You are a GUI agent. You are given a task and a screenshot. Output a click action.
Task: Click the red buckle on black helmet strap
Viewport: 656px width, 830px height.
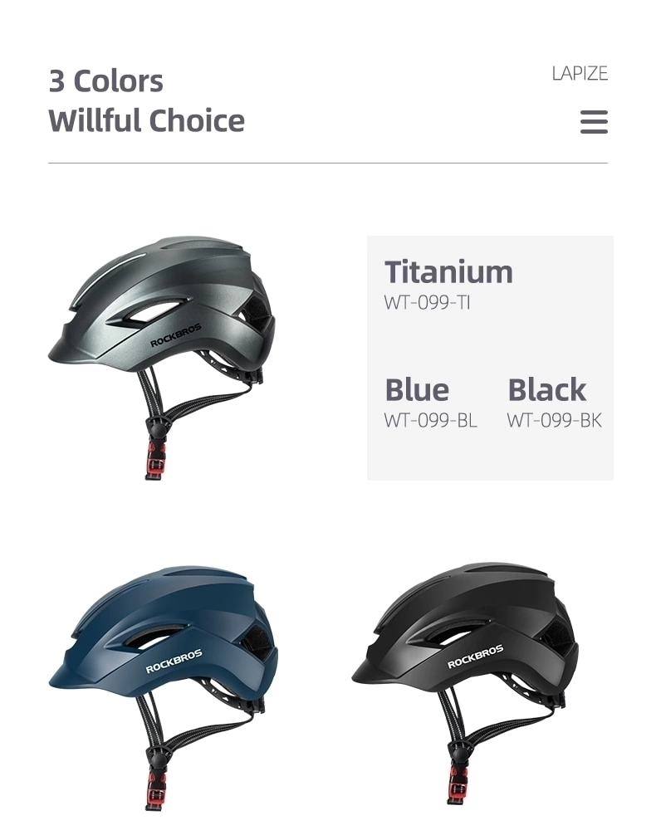click(x=458, y=785)
